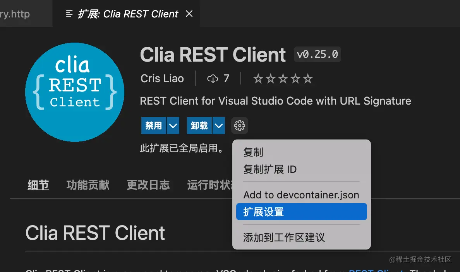This screenshot has width=460, height=272.
Task: Select 添加到工作区建议 menu entry
Action: click(x=302, y=238)
